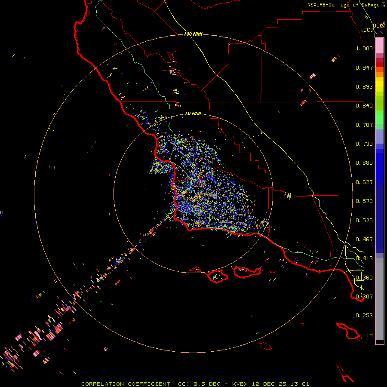Click the 0.573 scale value label
This screenshot has height=387, width=387.
pos(364,201)
